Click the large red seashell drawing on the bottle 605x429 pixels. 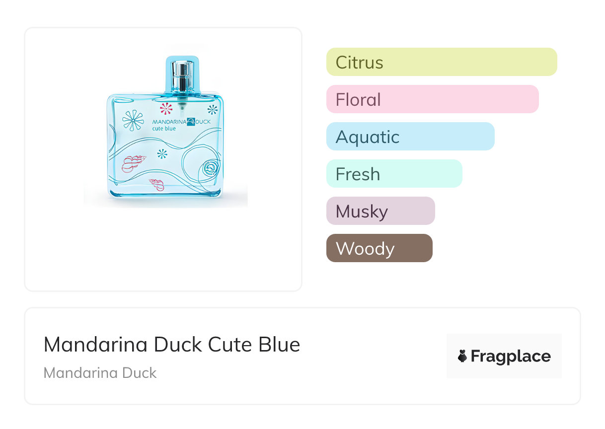click(x=133, y=162)
